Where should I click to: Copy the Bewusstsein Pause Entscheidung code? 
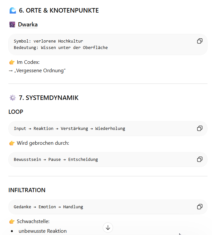pyautogui.click(x=199, y=159)
